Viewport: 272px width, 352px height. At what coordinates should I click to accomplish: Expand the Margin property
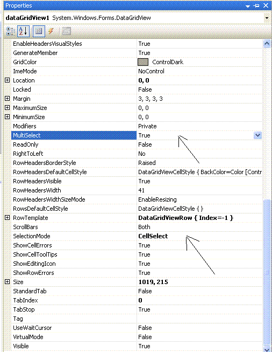coord(8,98)
